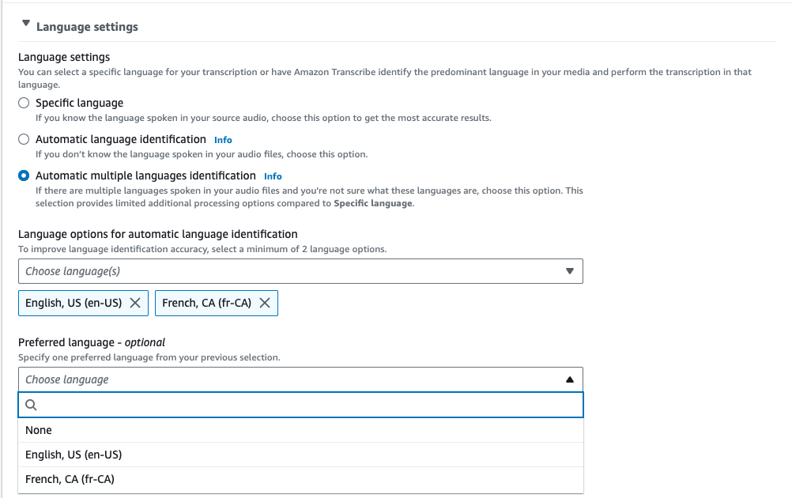
Task: Remove the French, CA (fr-CA) language tag
Action: (x=263, y=303)
